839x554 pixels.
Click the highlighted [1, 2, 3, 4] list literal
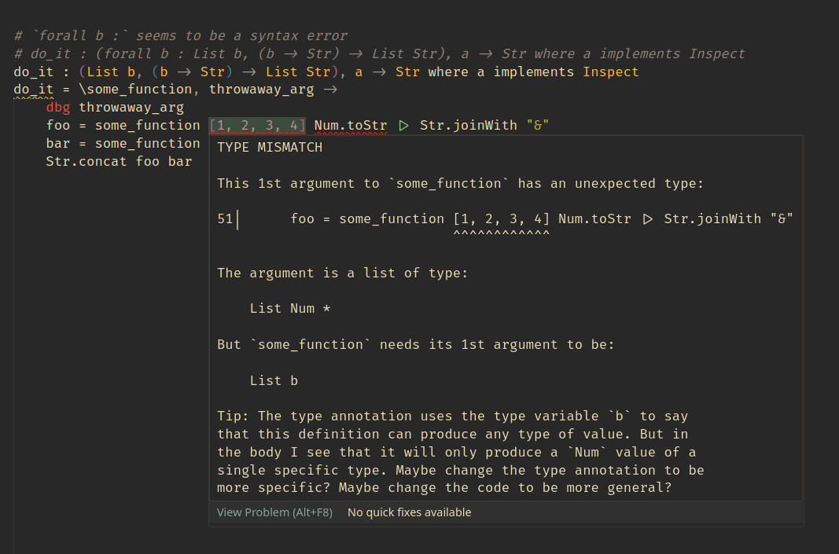point(257,126)
